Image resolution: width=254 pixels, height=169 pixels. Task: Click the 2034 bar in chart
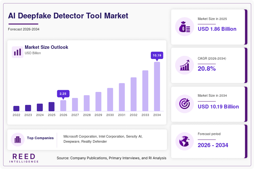157,86
